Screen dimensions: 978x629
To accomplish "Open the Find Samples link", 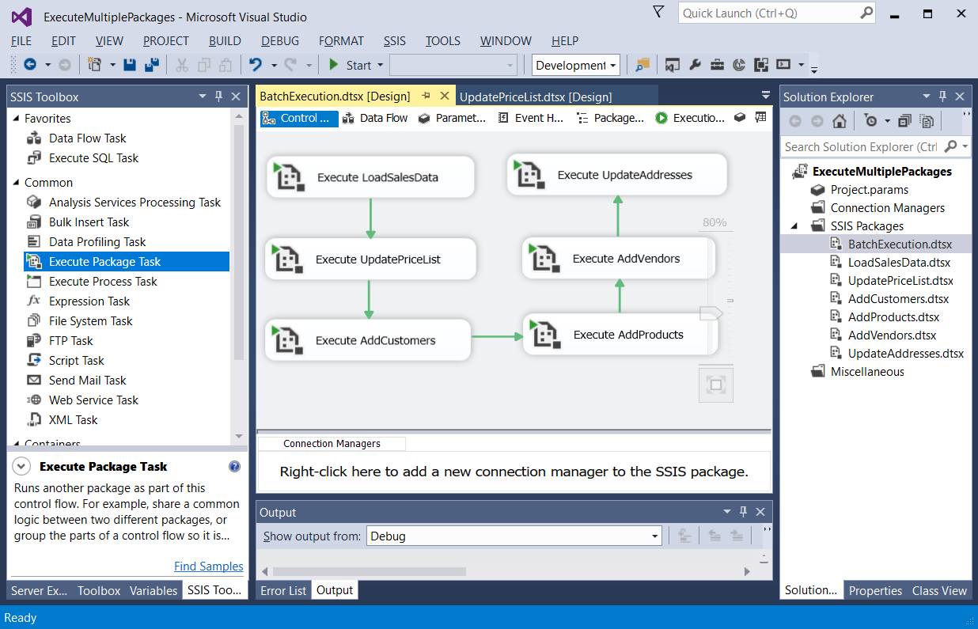I will click(x=209, y=566).
